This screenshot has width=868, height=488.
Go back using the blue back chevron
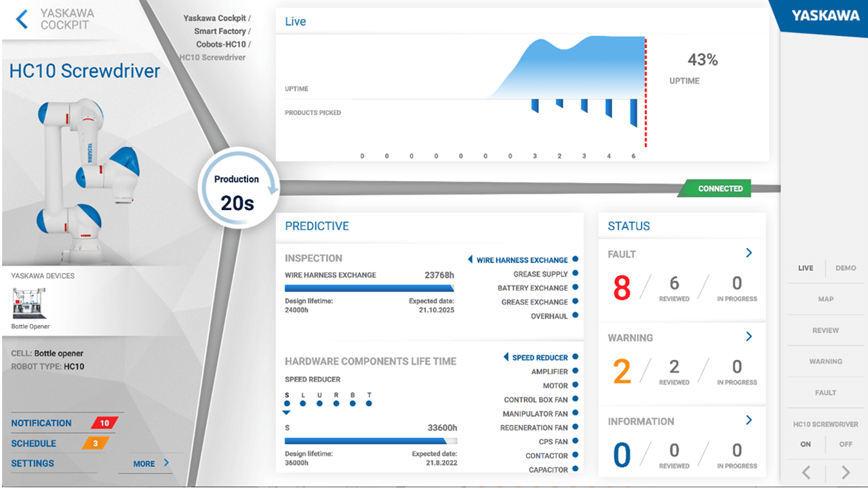[22, 19]
